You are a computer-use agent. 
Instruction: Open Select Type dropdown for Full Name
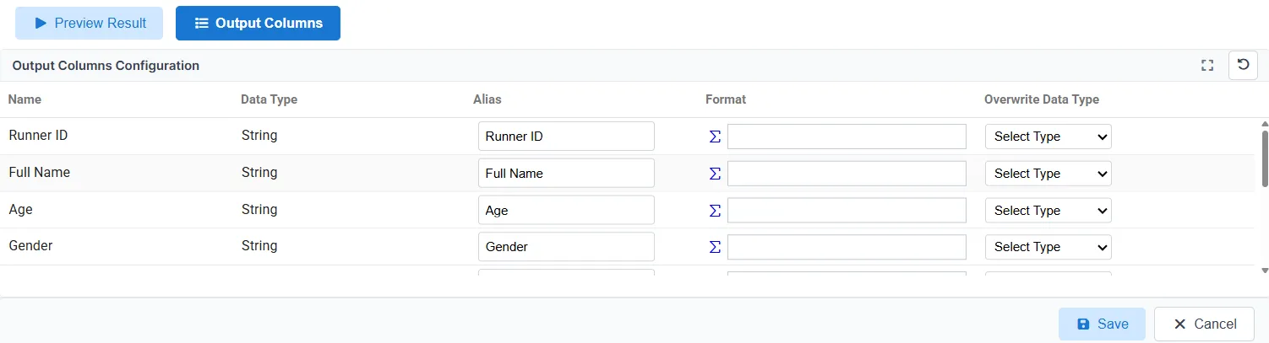click(1048, 174)
